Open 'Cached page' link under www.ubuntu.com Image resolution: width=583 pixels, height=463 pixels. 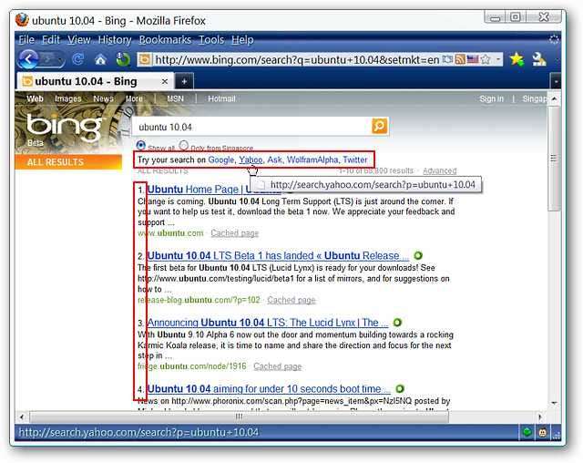click(x=234, y=233)
